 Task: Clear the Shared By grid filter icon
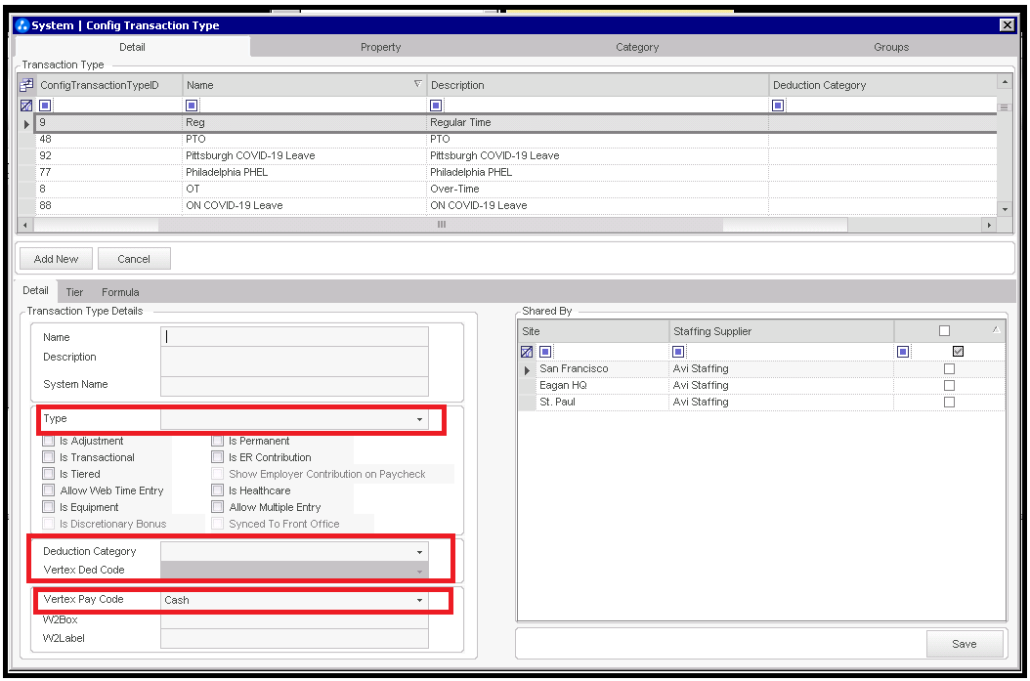[526, 352]
